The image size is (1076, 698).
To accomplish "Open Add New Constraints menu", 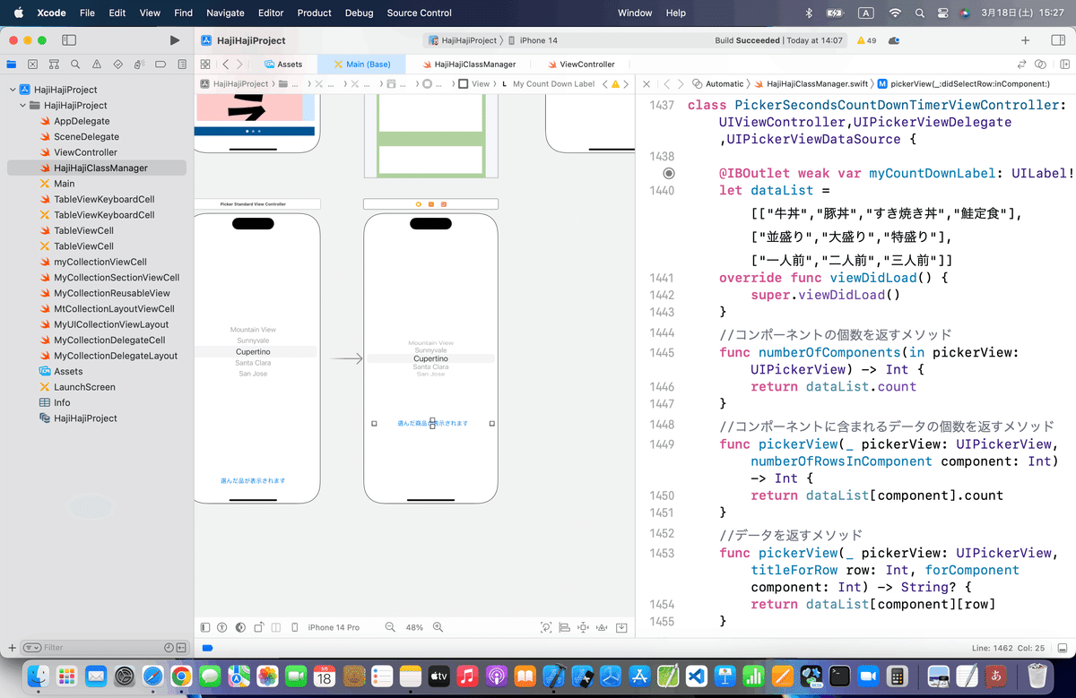I will point(584,627).
